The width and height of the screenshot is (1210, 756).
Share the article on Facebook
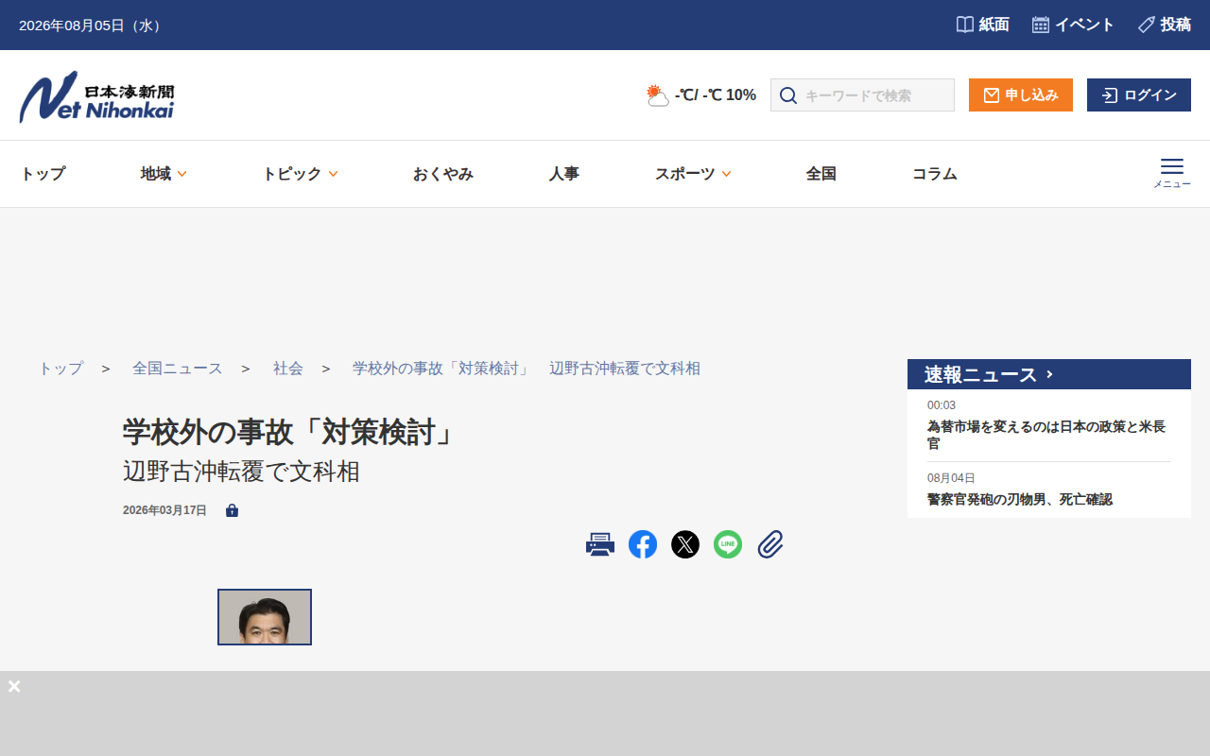(x=643, y=544)
